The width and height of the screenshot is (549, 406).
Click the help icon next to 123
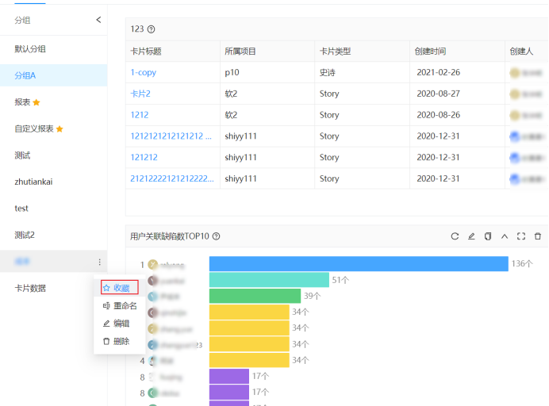pyautogui.click(x=152, y=29)
